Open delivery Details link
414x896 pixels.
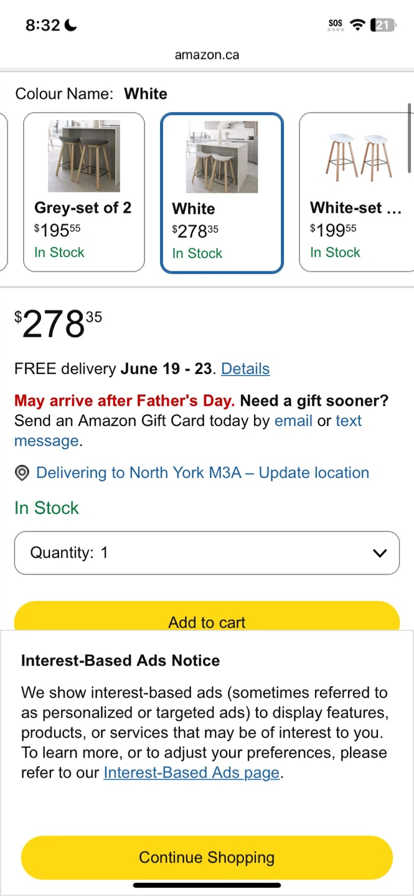click(245, 369)
